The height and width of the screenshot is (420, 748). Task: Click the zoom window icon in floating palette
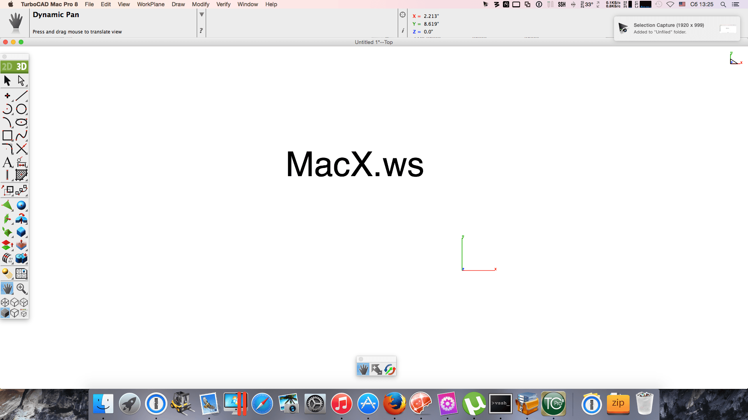click(376, 369)
